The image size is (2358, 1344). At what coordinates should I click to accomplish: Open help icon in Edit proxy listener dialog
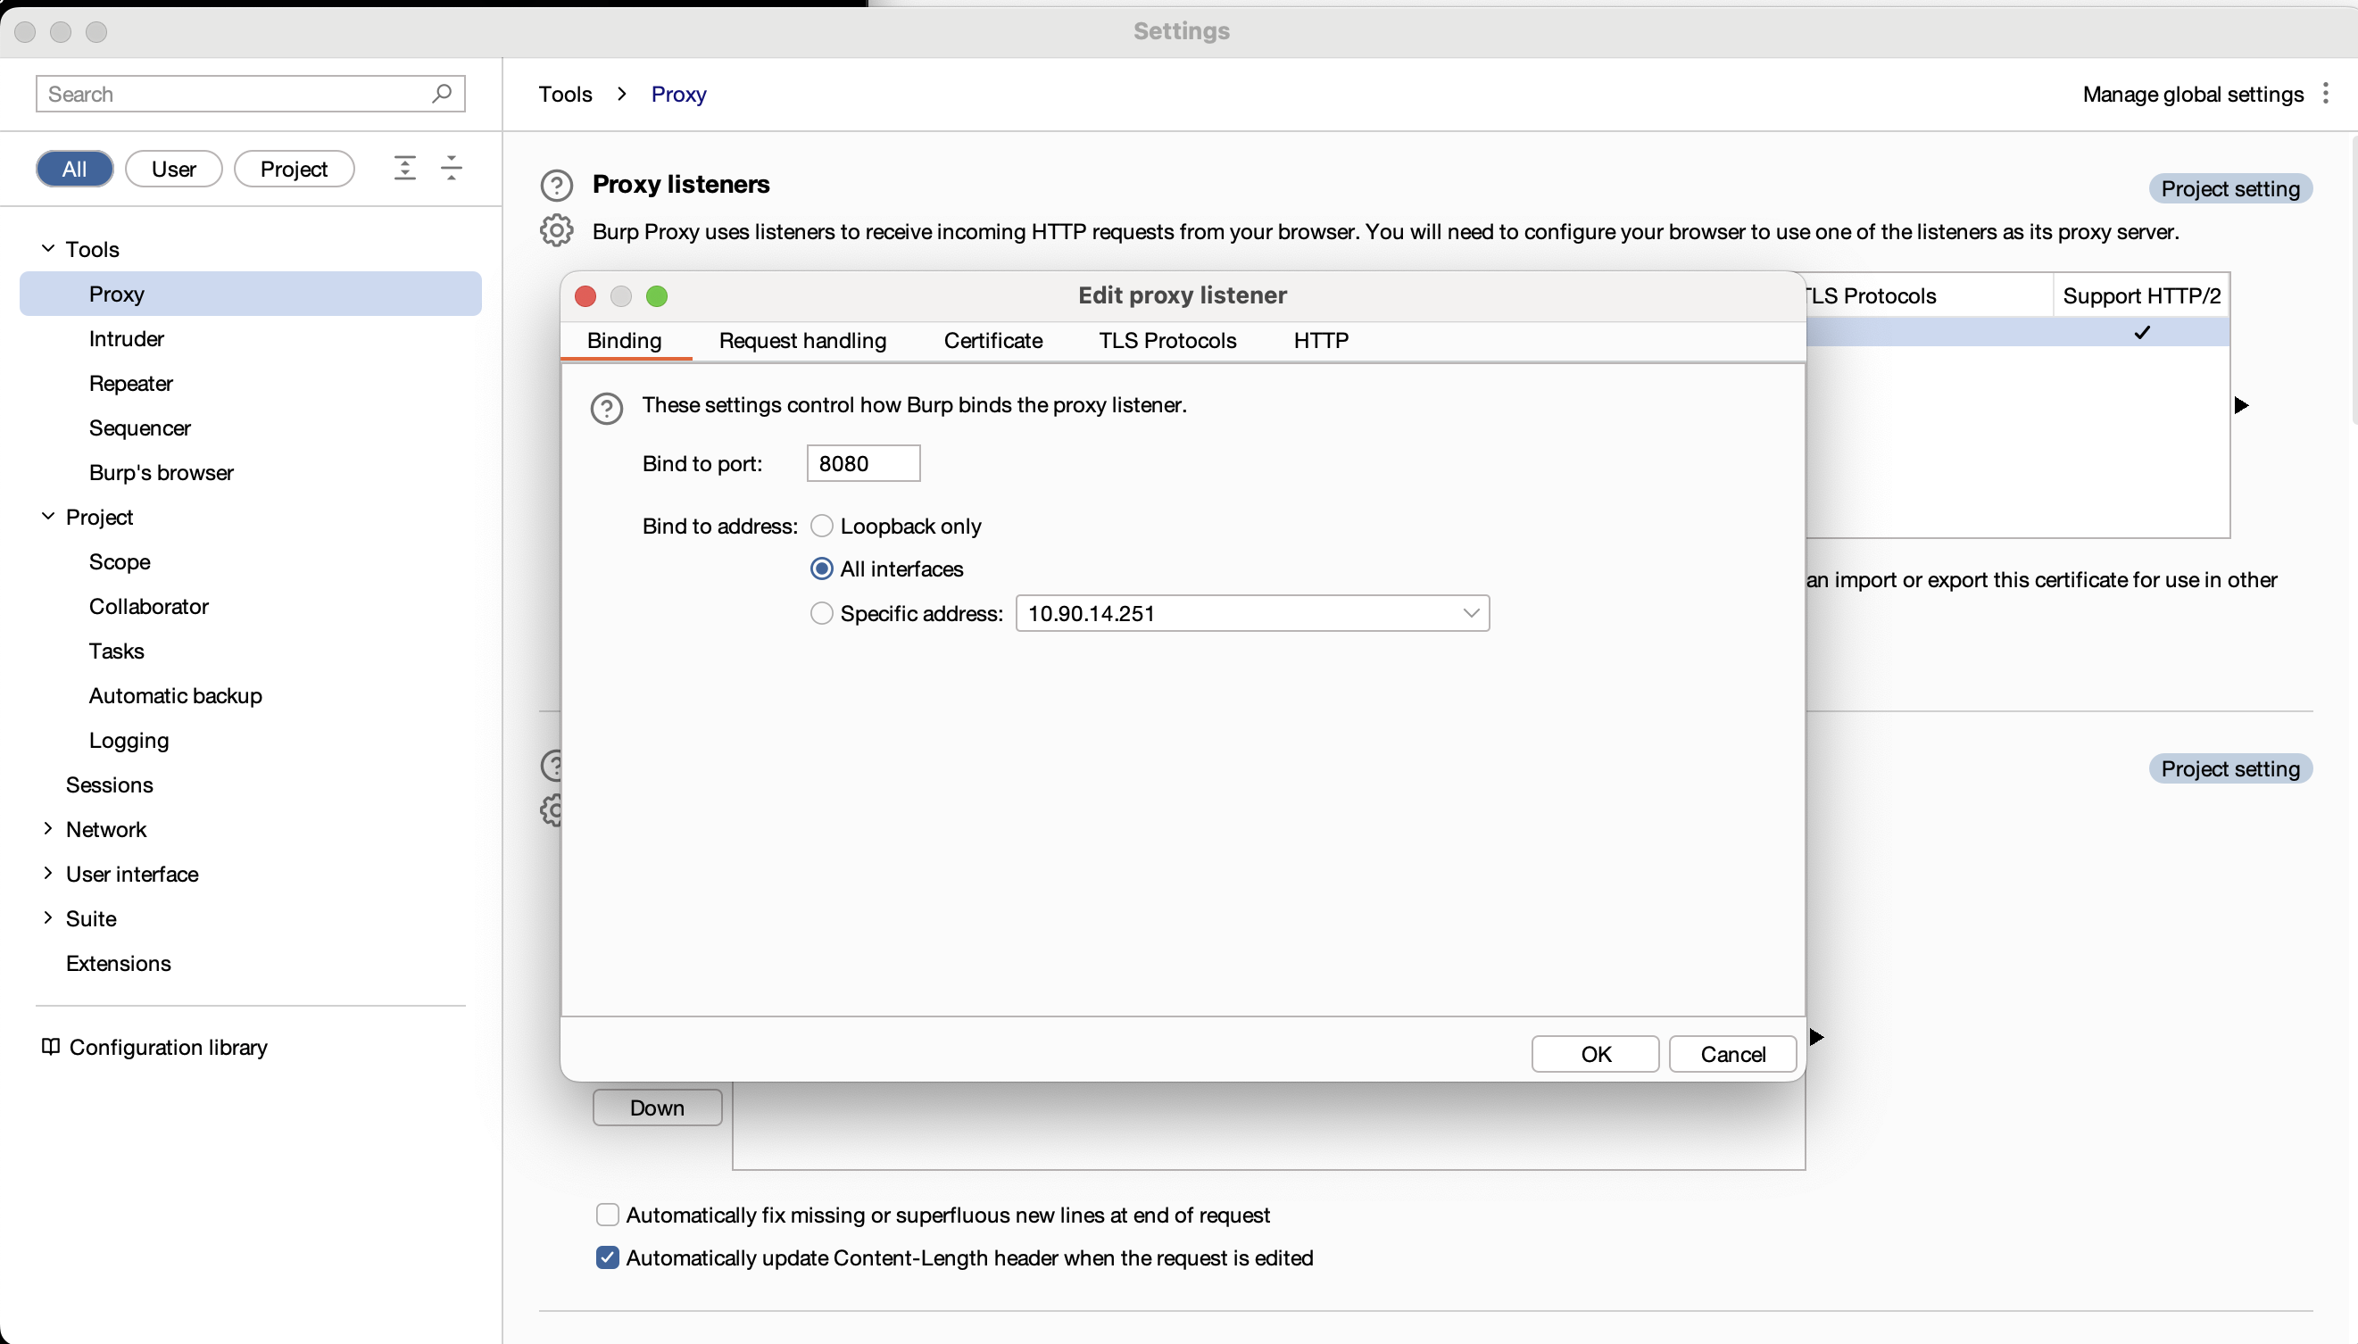[606, 408]
